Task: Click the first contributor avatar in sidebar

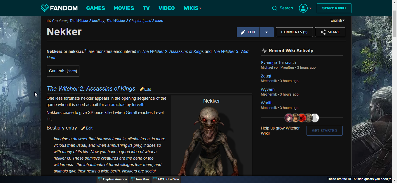Action: [x=289, y=118]
